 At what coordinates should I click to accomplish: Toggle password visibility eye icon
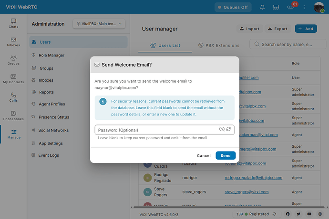pos(222,129)
